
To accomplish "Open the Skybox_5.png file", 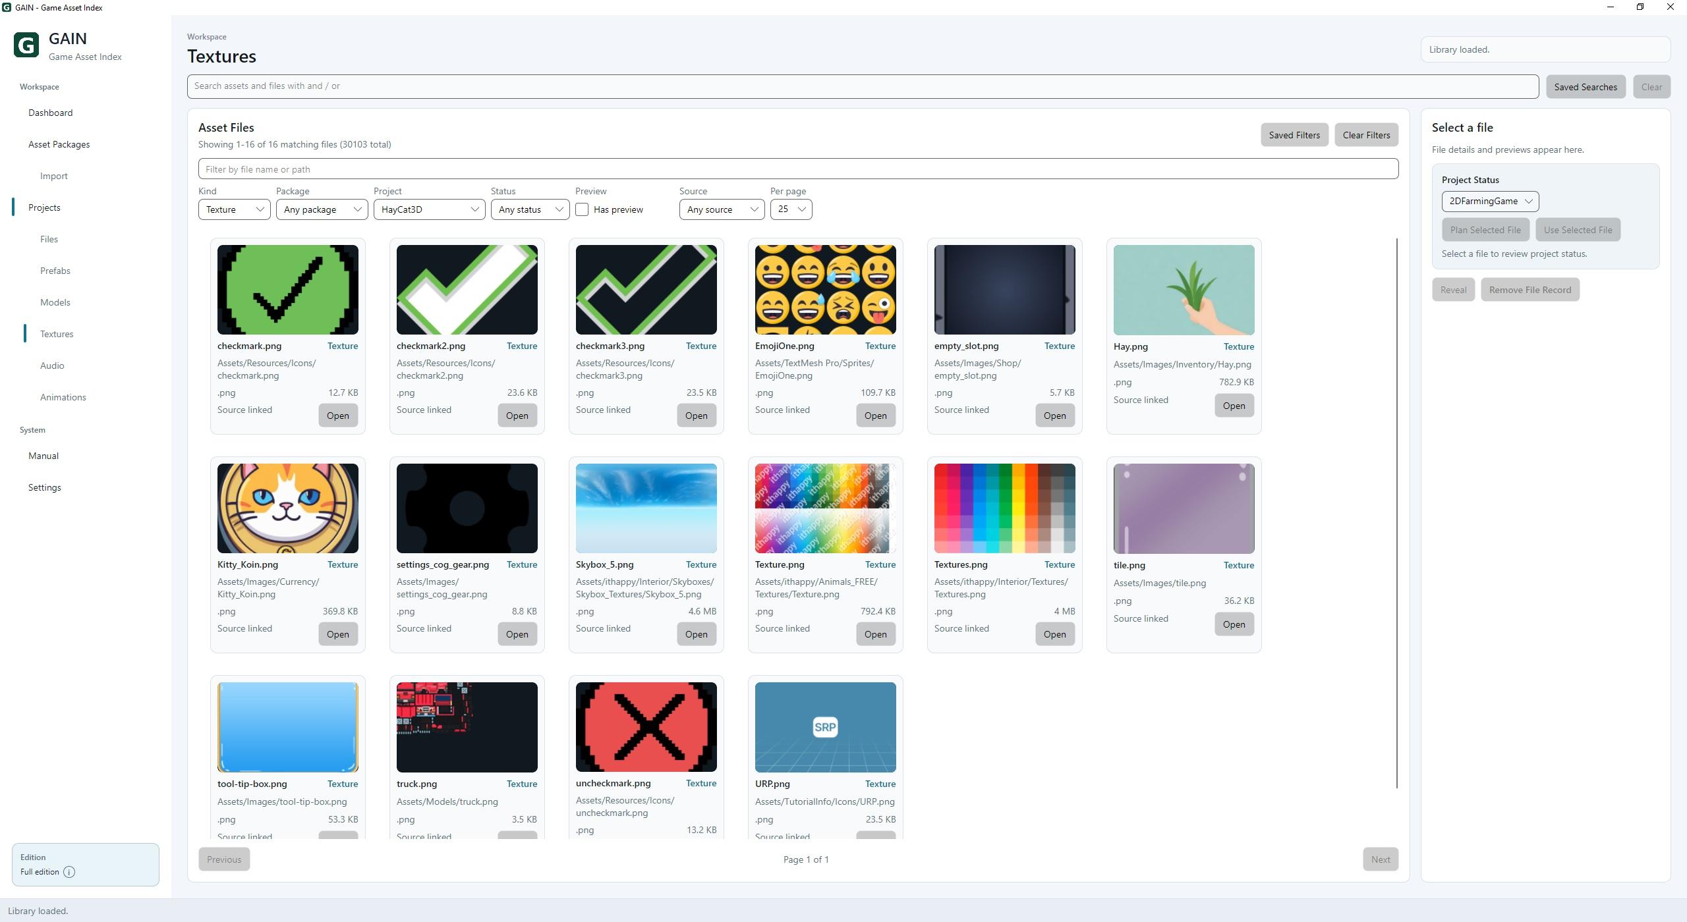I will [697, 634].
